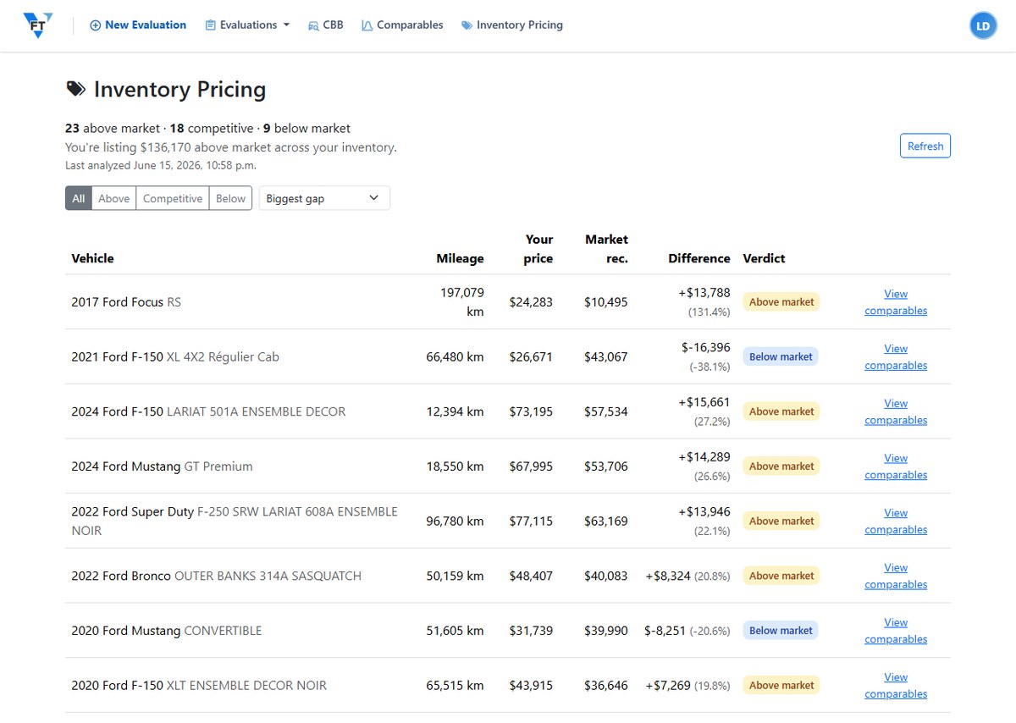The image size is (1016, 723).
Task: Click the Verdict column header
Action: click(764, 258)
